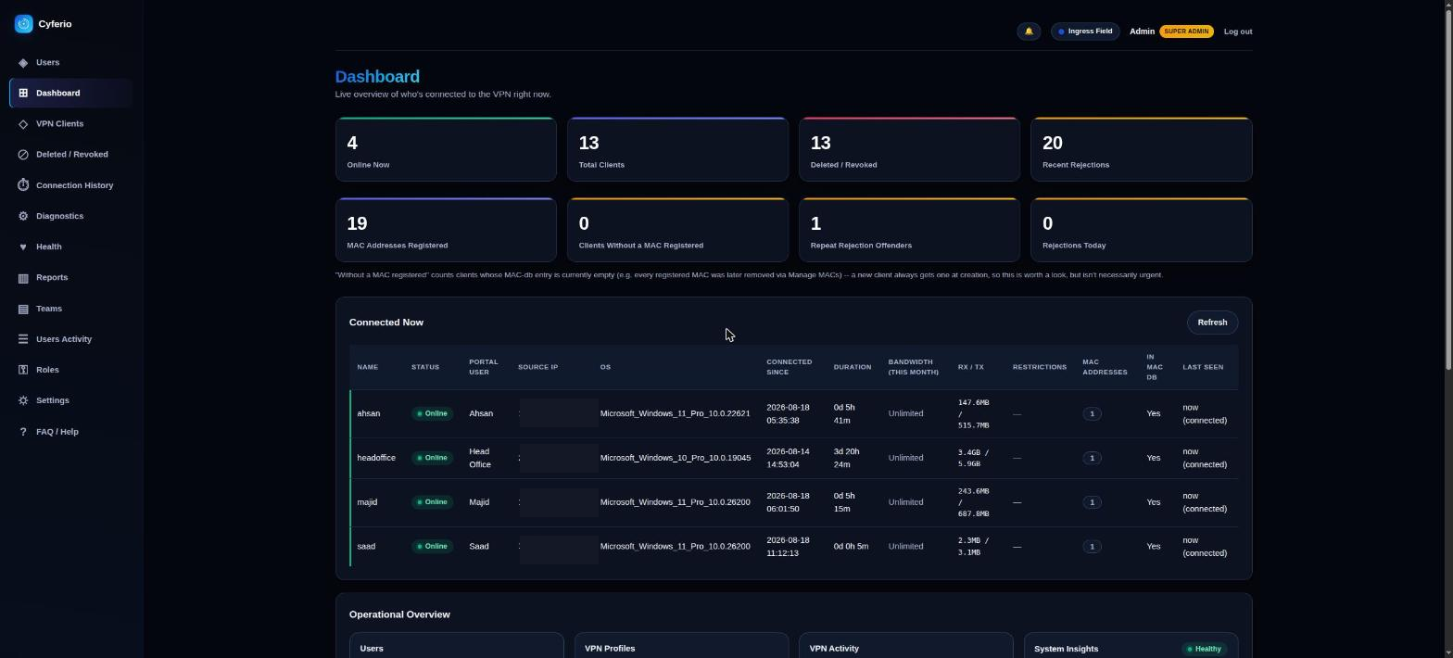Click the Online status badge for headoffice
The width and height of the screenshot is (1453, 658).
(432, 458)
